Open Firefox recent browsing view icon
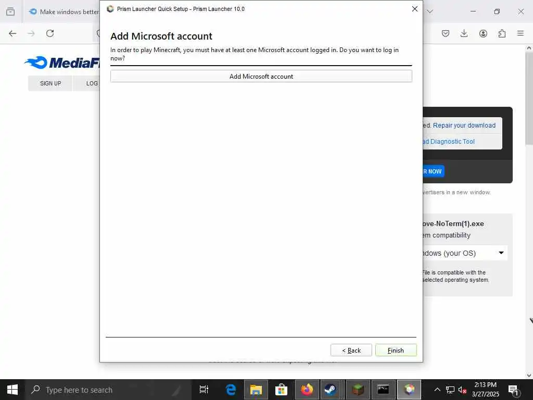 click(x=10, y=11)
